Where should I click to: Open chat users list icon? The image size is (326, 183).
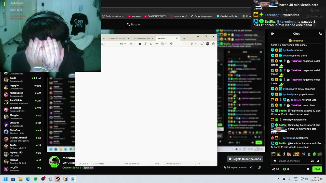(320, 34)
